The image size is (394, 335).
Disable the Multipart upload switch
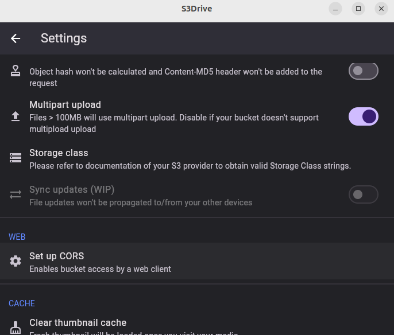(364, 116)
